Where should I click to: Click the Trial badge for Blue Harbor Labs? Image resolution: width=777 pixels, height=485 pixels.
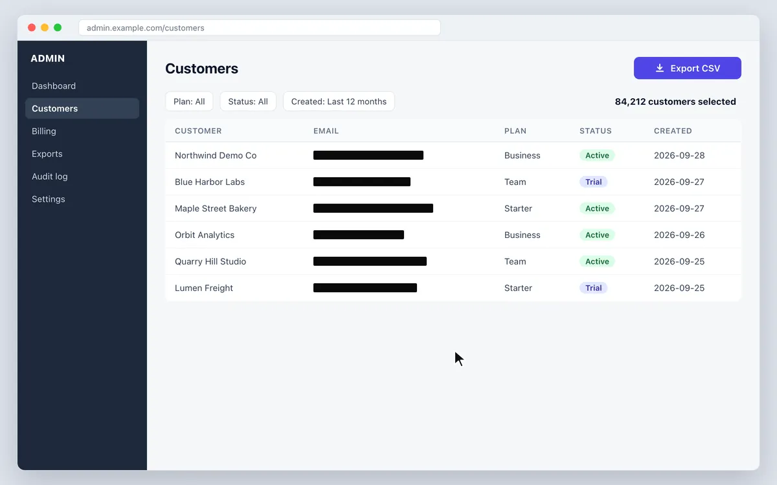[594, 182]
